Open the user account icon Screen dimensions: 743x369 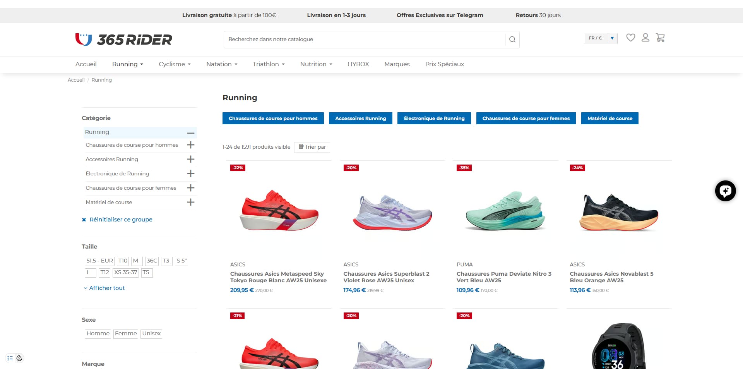pyautogui.click(x=645, y=38)
